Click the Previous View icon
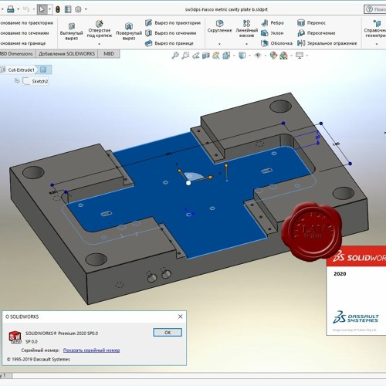Screen dimensions: 386x386 [195, 56]
